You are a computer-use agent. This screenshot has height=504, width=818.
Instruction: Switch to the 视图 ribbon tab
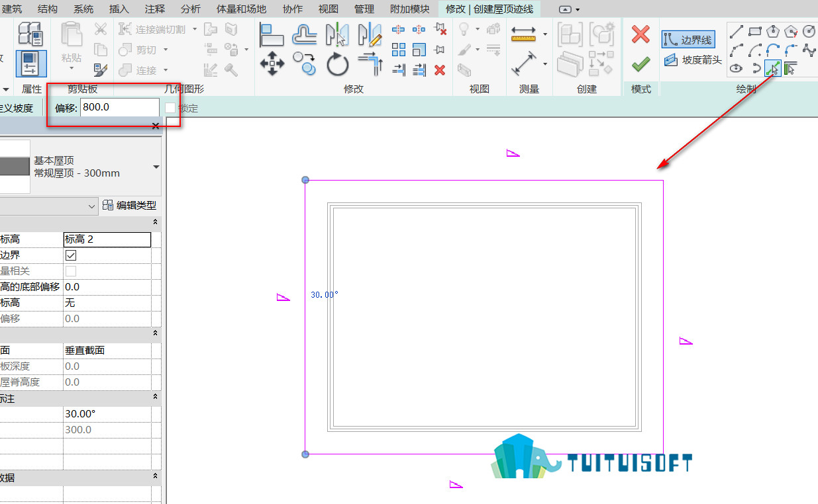(x=329, y=9)
